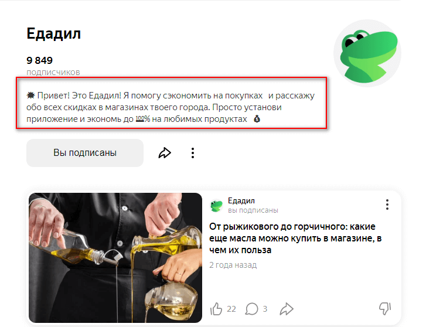Click the Едадил channel title heading
The width and height of the screenshot is (426, 327).
click(x=53, y=34)
